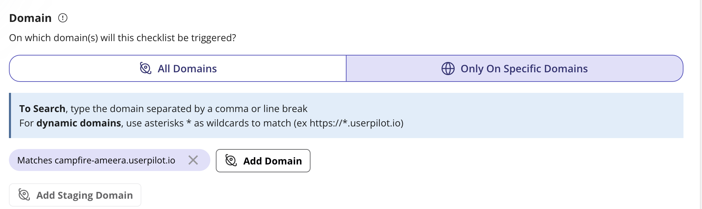This screenshot has width=702, height=209.
Task: Click the Domain section heading
Action: 30,18
